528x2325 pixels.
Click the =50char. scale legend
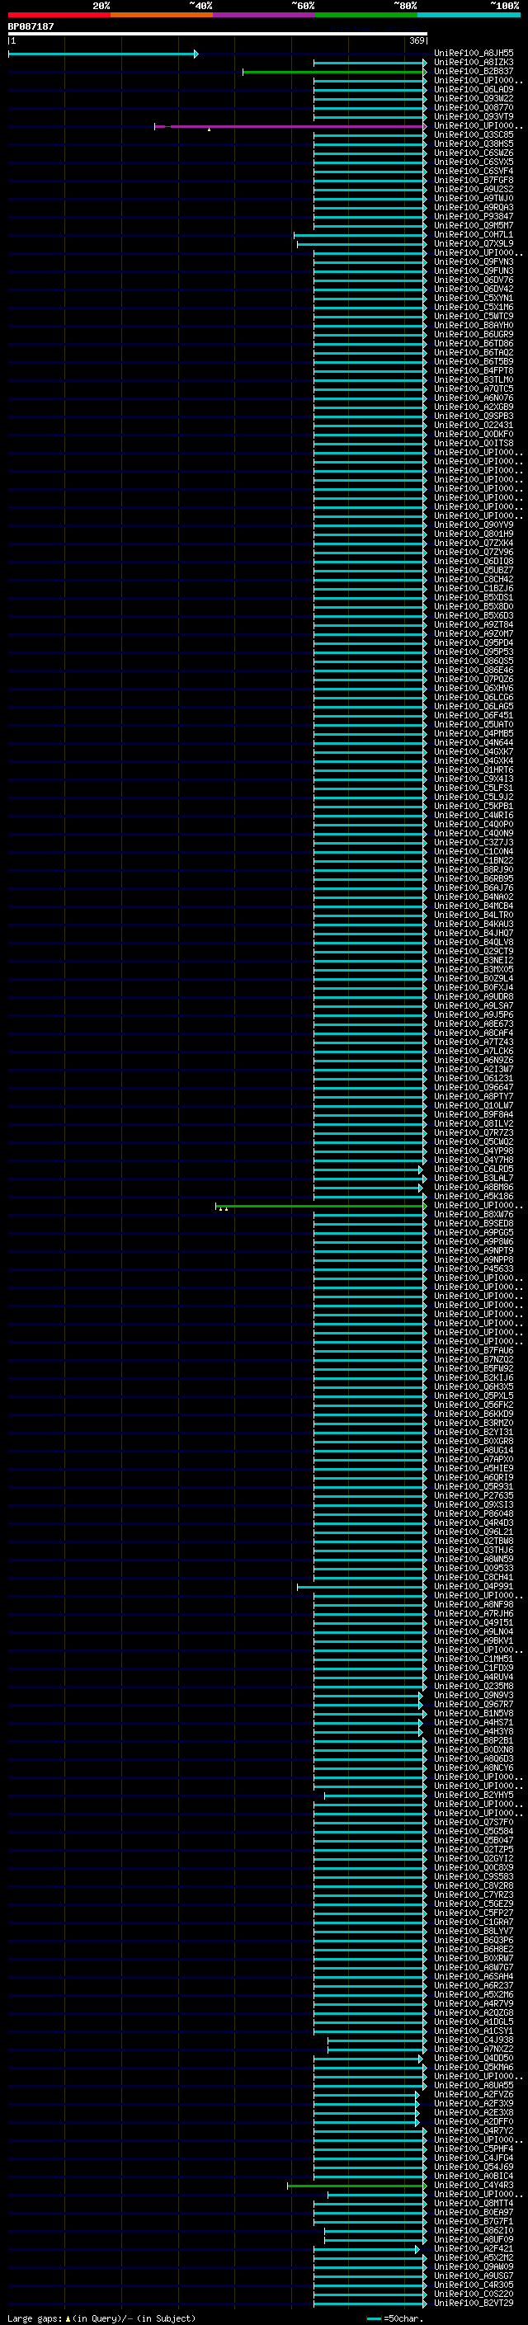coord(395,2318)
